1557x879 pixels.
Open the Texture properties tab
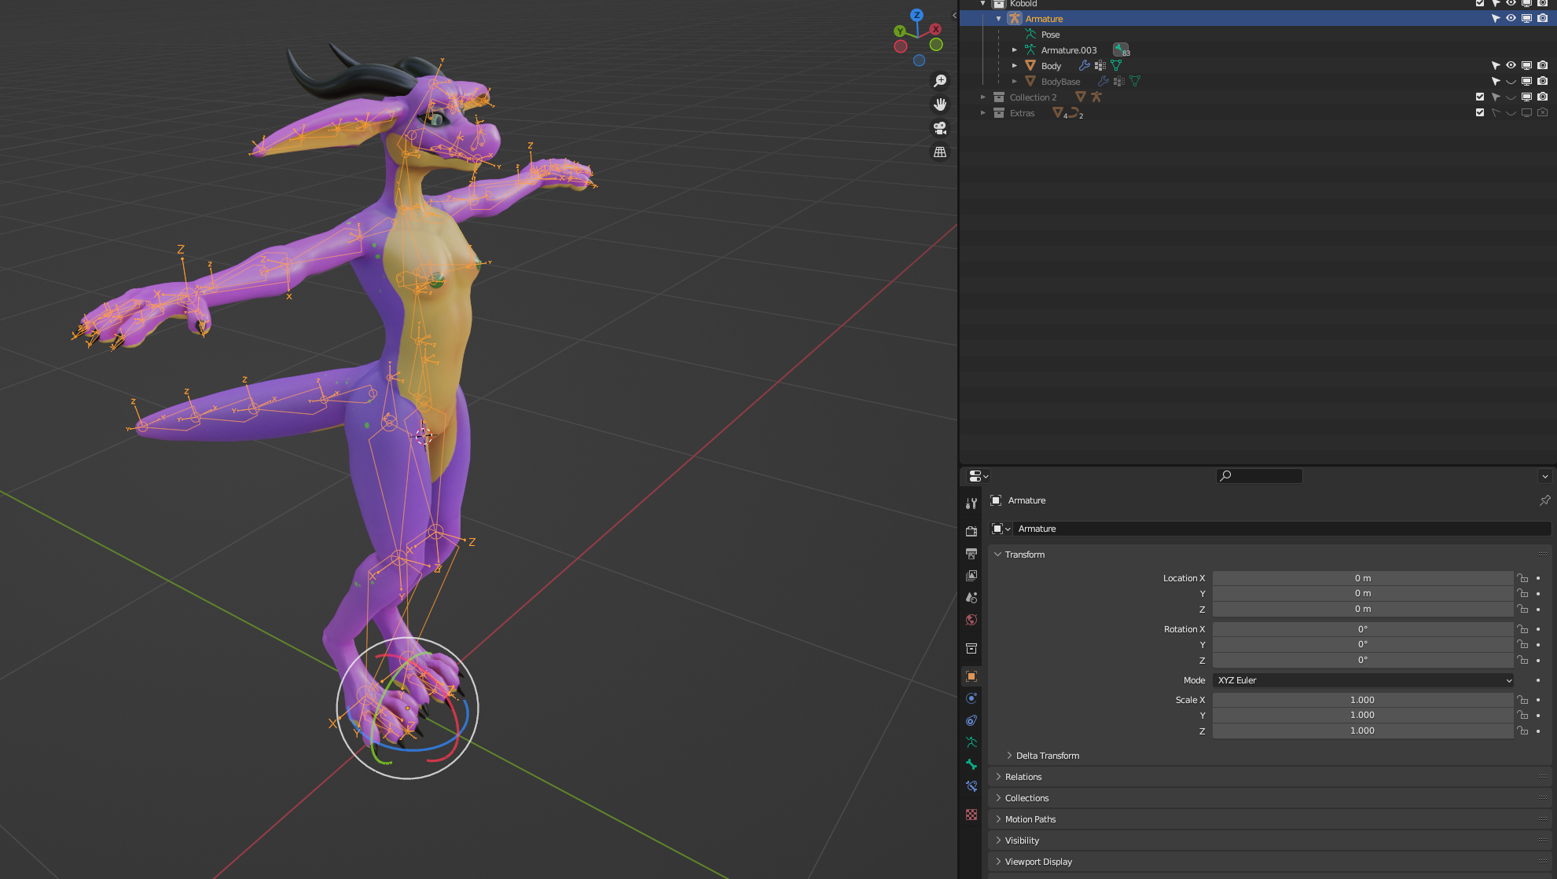point(971,815)
